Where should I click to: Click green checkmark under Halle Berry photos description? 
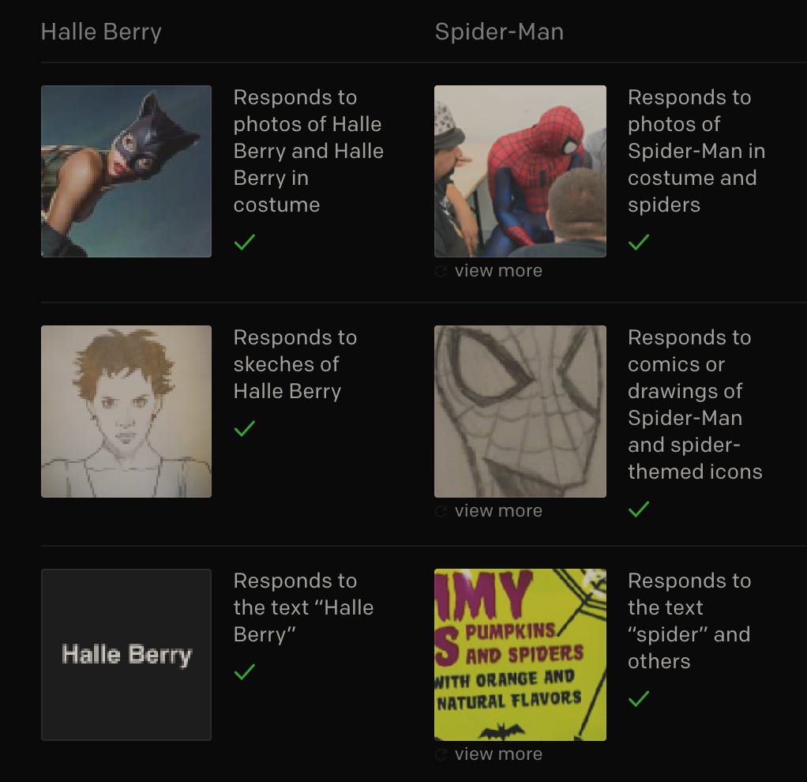[245, 242]
